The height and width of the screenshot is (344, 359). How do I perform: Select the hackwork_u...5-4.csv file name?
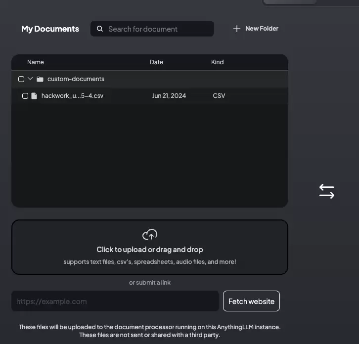pyautogui.click(x=72, y=96)
